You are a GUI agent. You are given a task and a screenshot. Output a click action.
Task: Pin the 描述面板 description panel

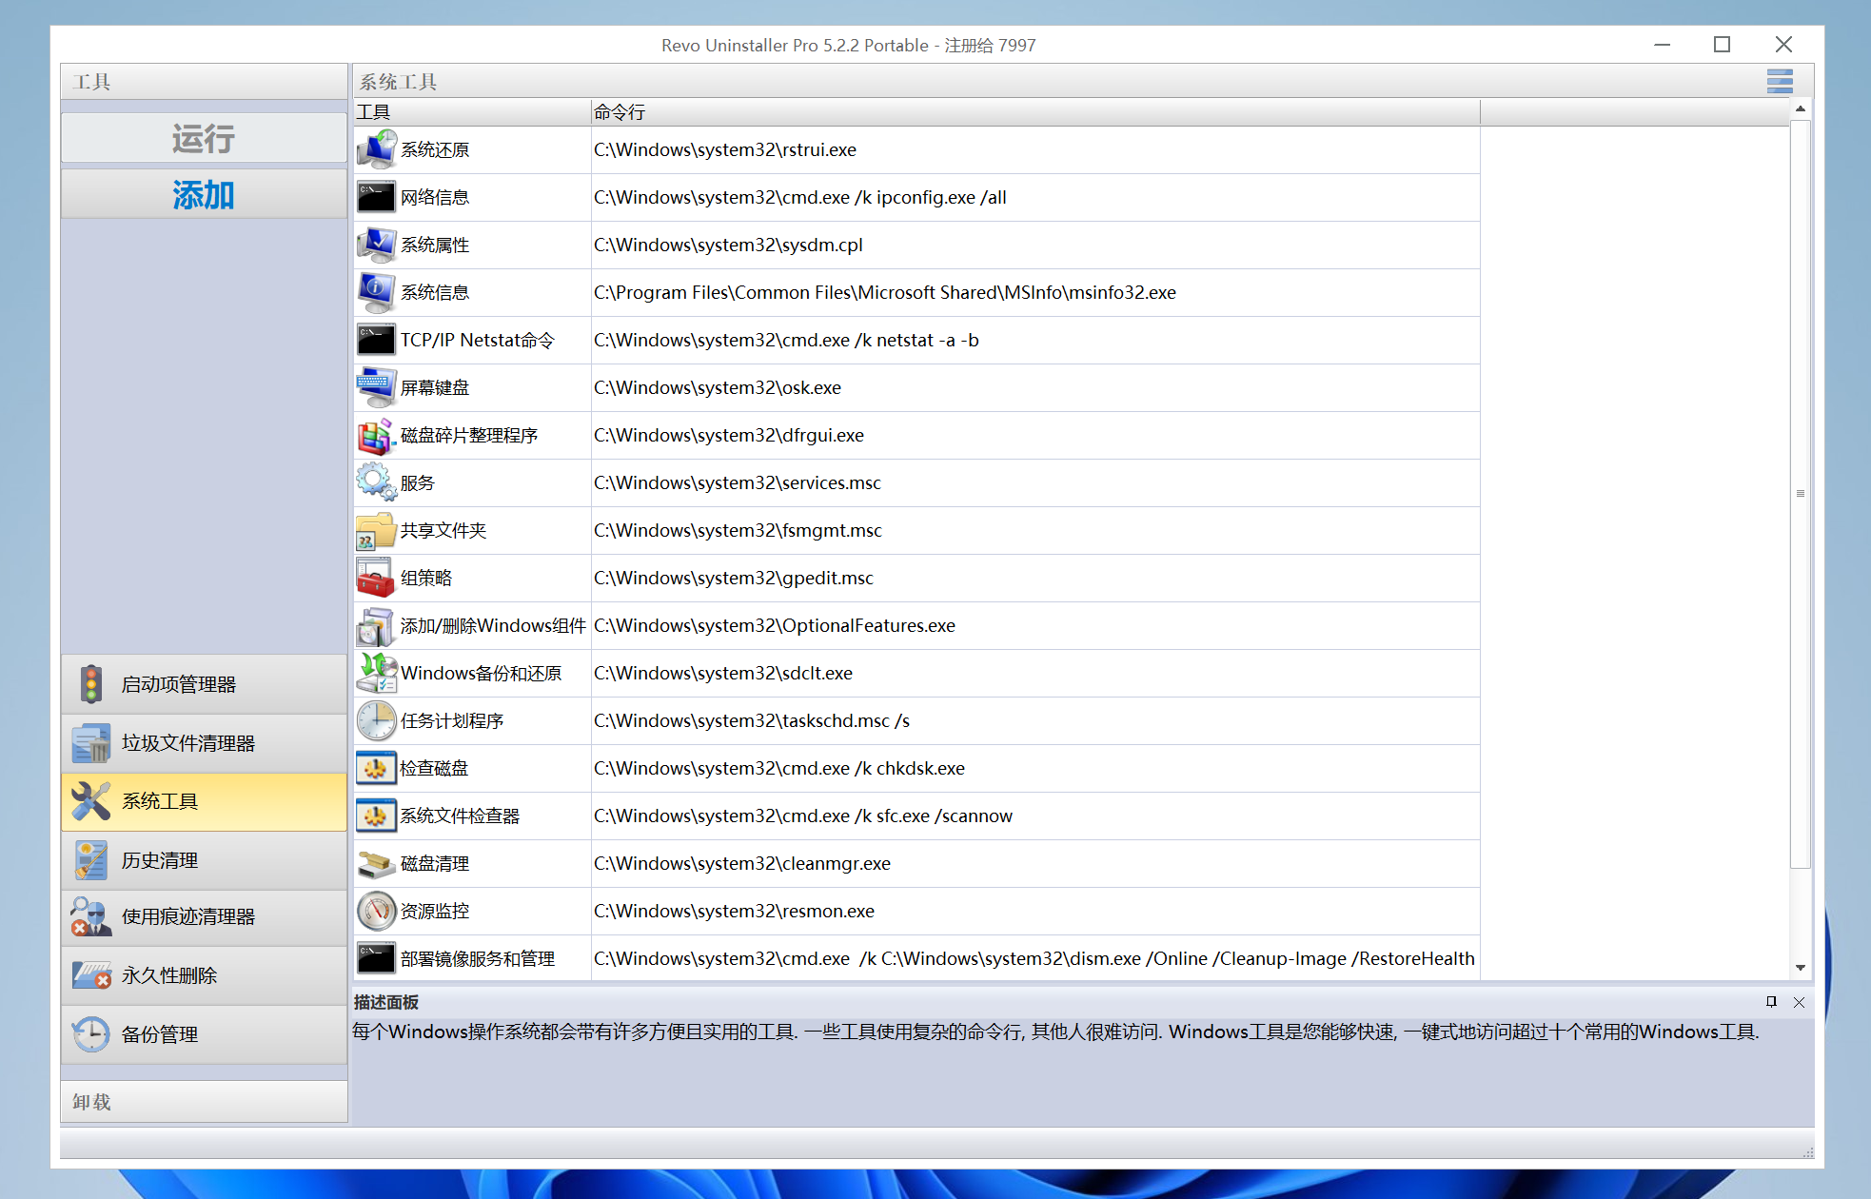1771,1002
